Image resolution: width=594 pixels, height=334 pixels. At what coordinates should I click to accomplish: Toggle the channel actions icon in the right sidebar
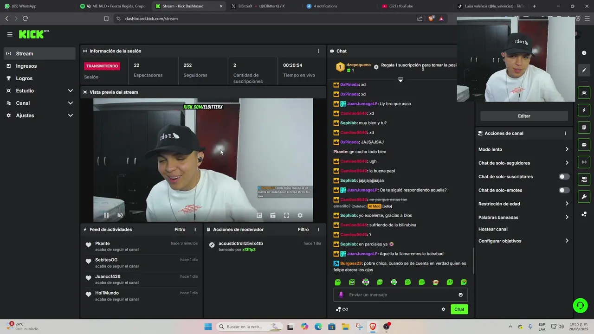pyautogui.click(x=584, y=180)
